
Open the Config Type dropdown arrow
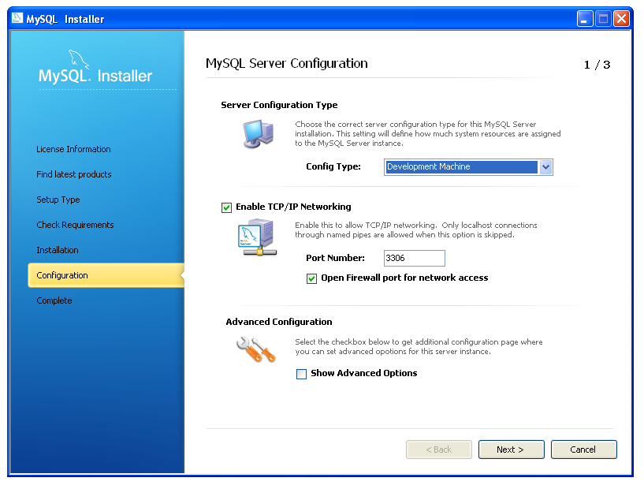click(545, 167)
